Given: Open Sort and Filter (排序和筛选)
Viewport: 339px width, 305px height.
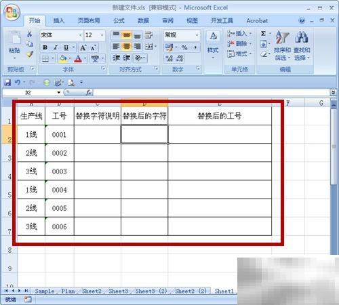Looking at the screenshot, I should pos(282,46).
